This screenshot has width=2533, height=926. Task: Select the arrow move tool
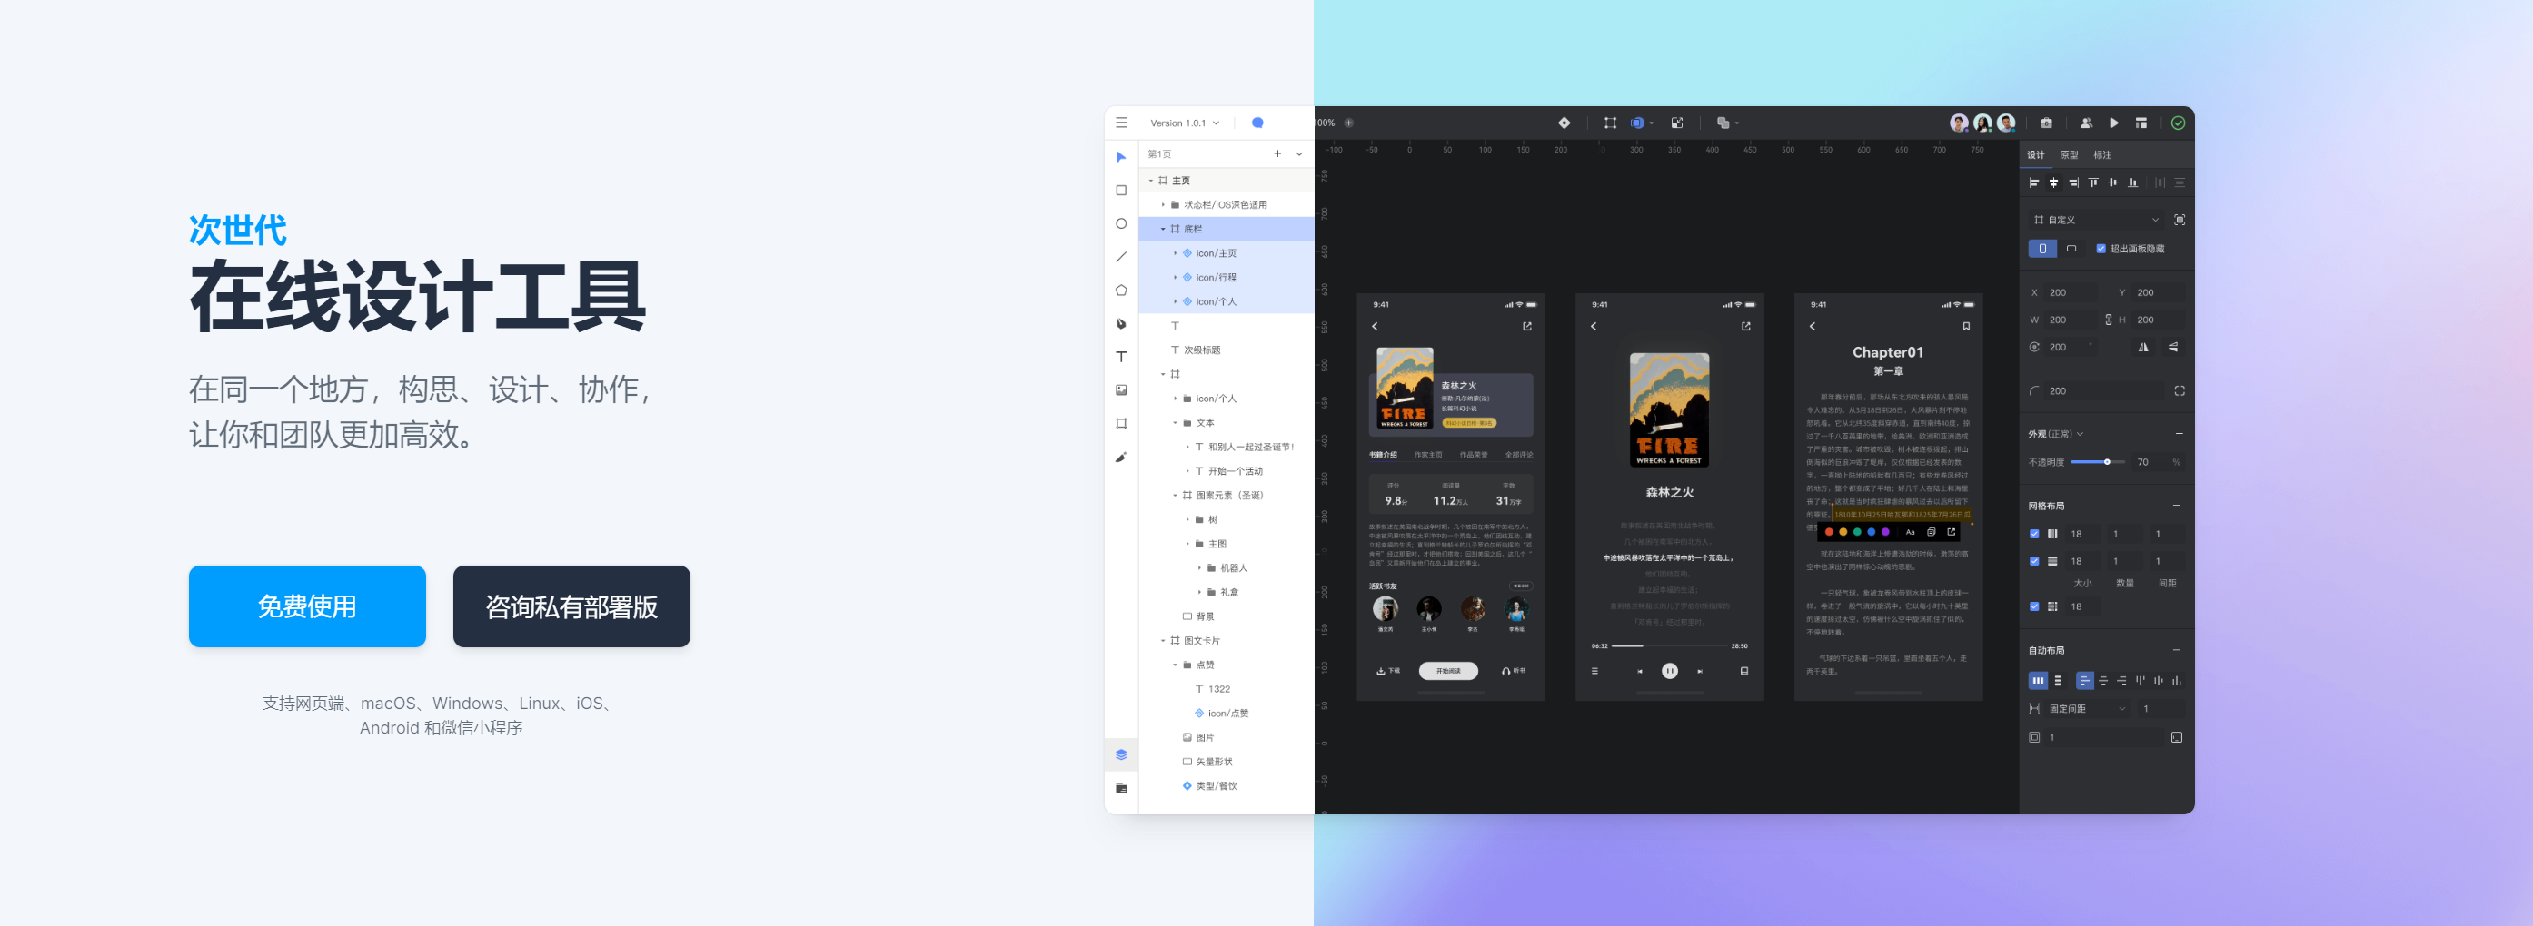tap(1121, 157)
